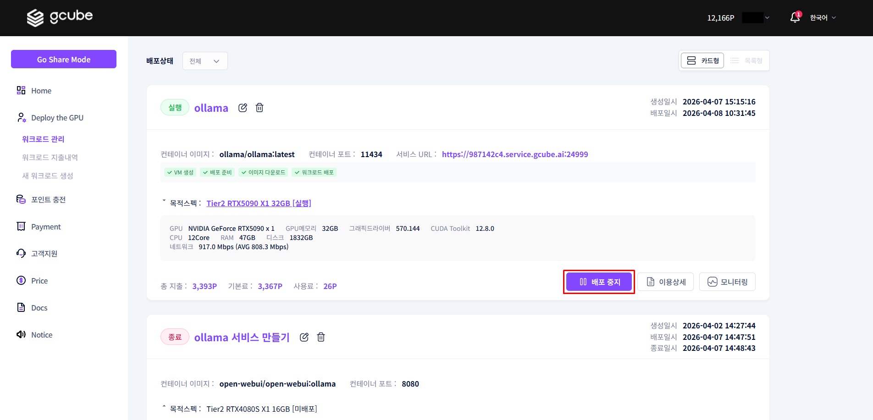873x420 pixels.
Task: Click the open-webui/open-webui:ollama image name
Action: (277, 384)
